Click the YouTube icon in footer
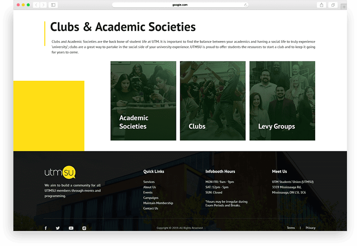 pyautogui.click(x=71, y=228)
